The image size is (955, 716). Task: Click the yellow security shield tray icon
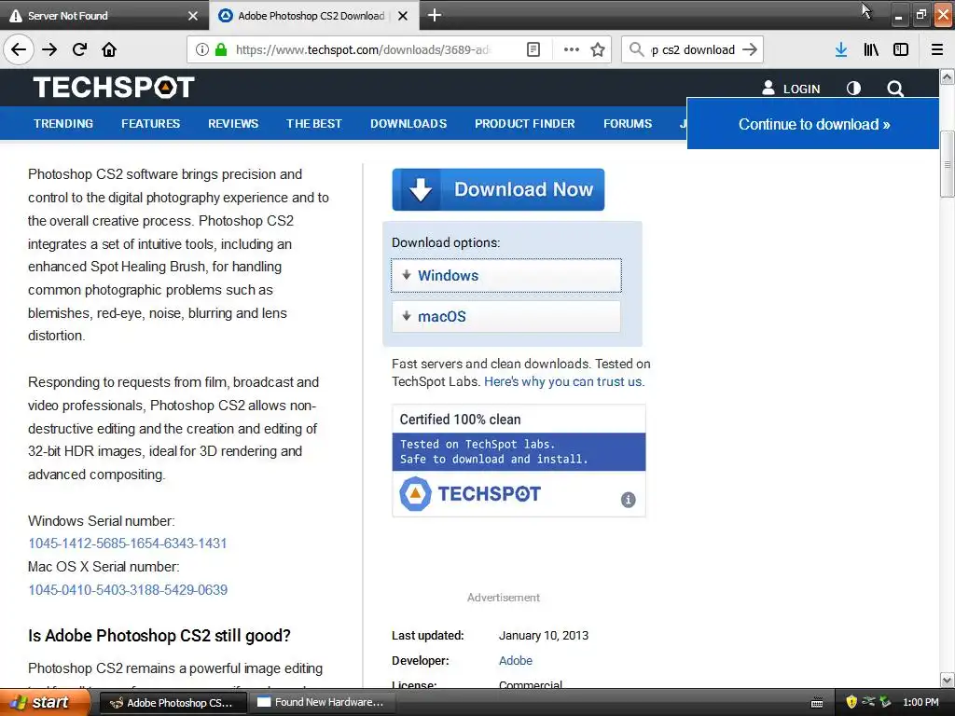click(851, 702)
